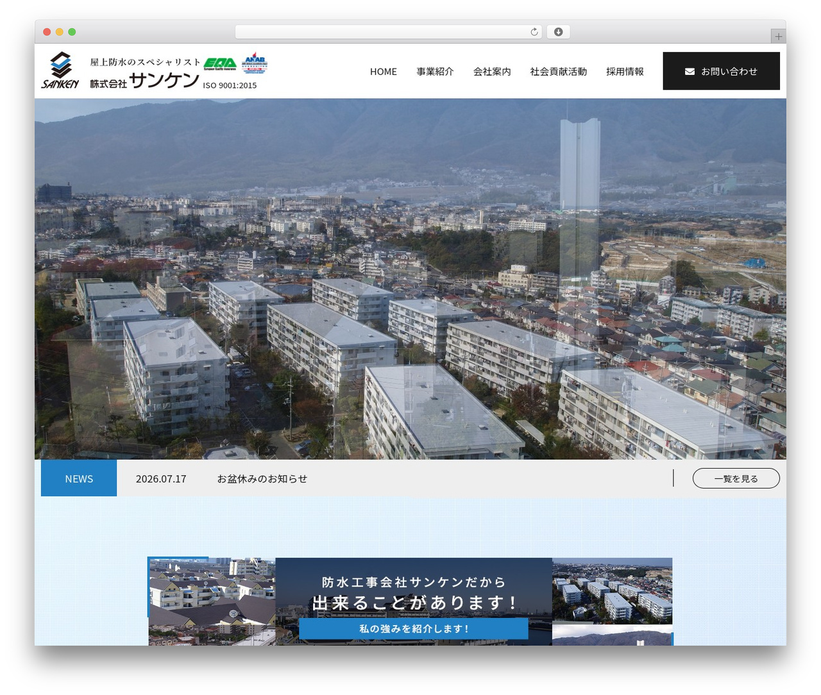Click the 株式会社サンケン company name text
The image size is (821, 695).
[145, 80]
